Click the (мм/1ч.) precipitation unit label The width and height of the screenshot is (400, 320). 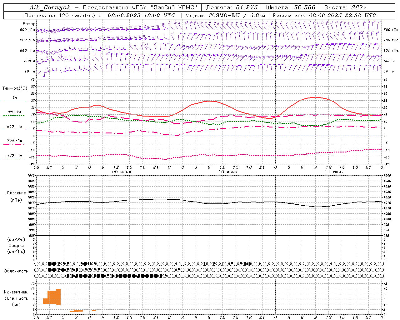pos(16,252)
